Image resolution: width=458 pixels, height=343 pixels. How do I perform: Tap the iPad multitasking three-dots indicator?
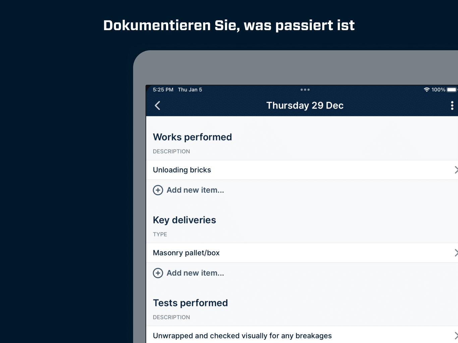tap(305, 90)
